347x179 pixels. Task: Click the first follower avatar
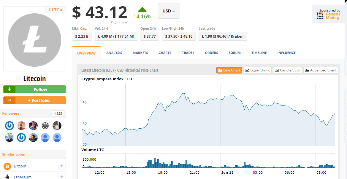point(9,126)
